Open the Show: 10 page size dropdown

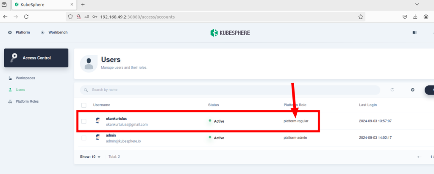[90, 157]
